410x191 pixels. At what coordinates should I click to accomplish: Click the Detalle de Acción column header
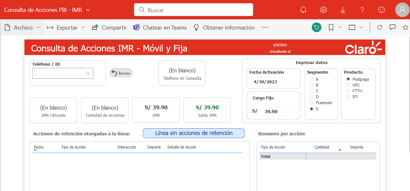point(182,147)
